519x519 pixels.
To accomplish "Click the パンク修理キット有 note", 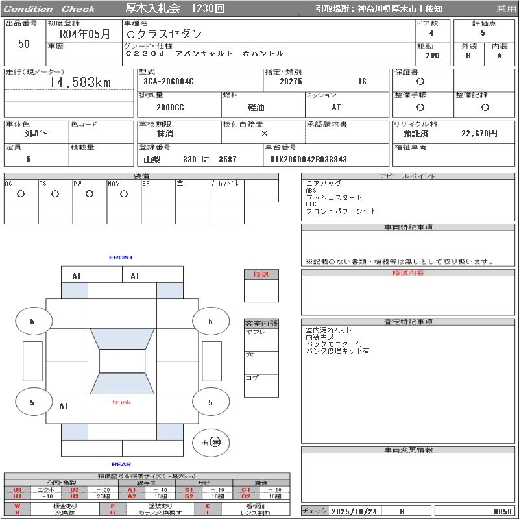I will pos(337,350).
